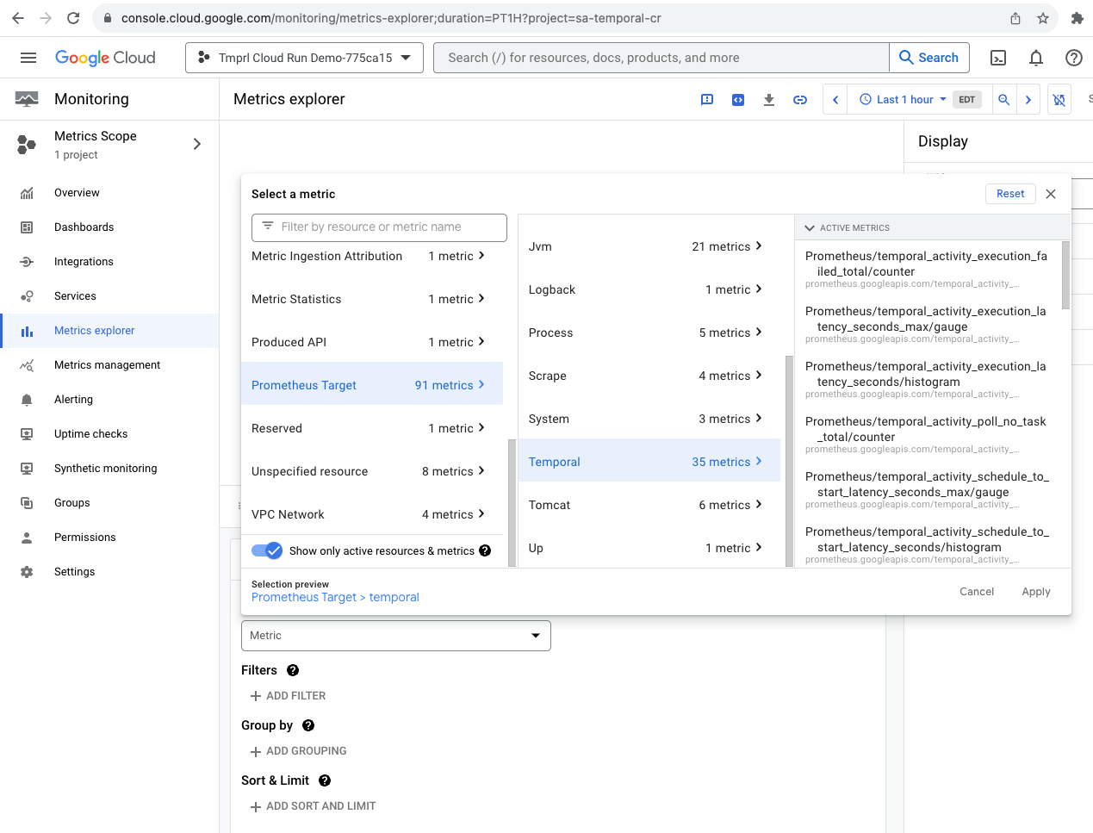
Task: Close the Select a metric dialog
Action: (1051, 194)
